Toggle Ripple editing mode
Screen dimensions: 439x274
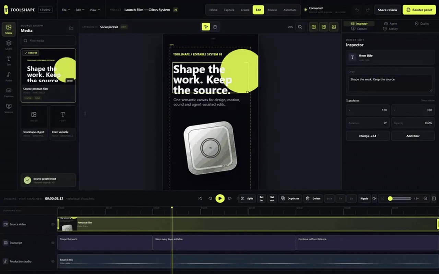(x=364, y=198)
